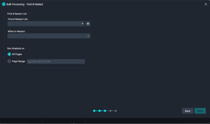
Task: Close the Bulk Processing dialog
Action: [206, 4]
